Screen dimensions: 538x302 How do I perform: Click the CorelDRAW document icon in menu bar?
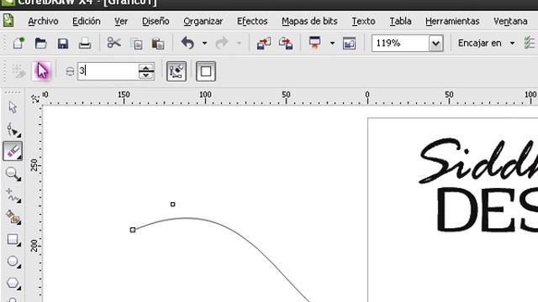tap(8, 20)
